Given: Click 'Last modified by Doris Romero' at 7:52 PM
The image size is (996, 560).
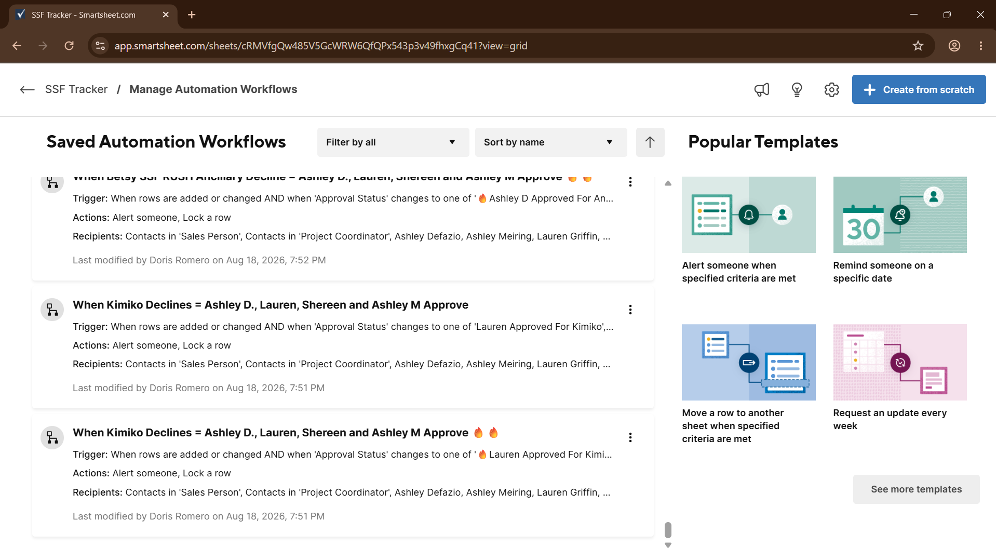Looking at the screenshot, I should pos(199,260).
